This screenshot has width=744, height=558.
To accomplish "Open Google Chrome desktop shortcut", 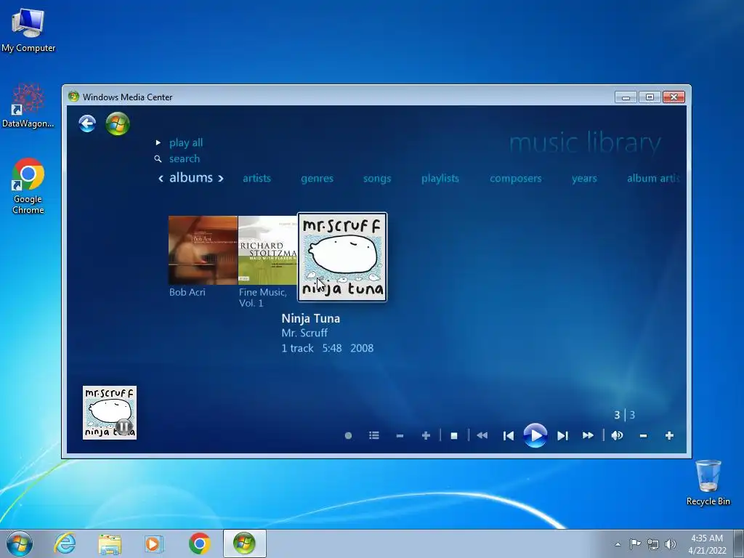I will pyautogui.click(x=28, y=186).
